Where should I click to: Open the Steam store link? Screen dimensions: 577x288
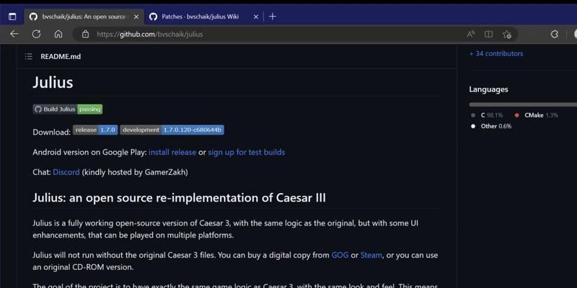(371, 255)
